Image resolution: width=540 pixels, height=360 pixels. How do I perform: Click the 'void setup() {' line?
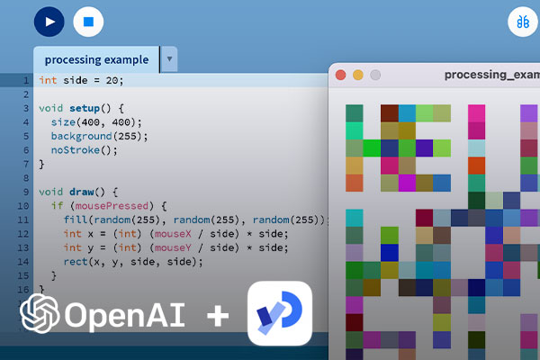click(81, 108)
